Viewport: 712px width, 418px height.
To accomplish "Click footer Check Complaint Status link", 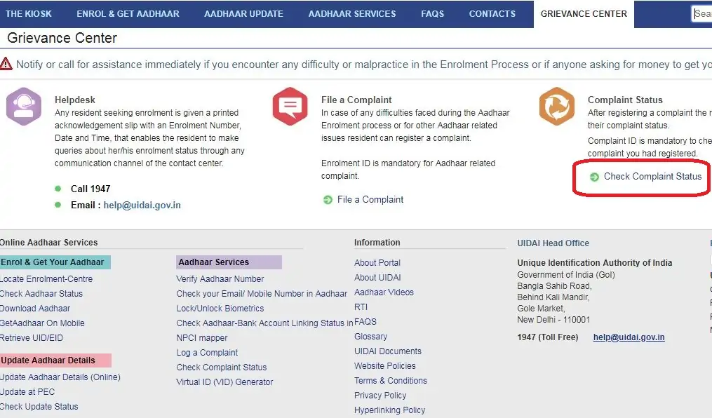I will click(x=222, y=368).
